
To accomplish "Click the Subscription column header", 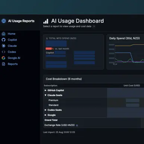I will pyautogui.click(x=51, y=85).
